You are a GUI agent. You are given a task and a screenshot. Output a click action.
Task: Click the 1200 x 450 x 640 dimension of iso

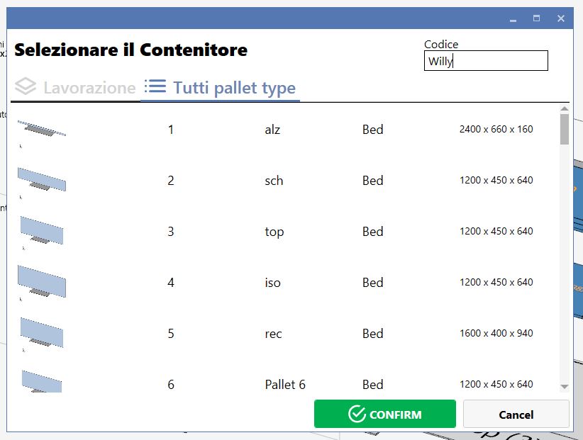coord(496,282)
